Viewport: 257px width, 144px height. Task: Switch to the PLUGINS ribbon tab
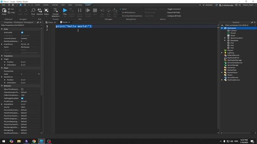[79, 5]
